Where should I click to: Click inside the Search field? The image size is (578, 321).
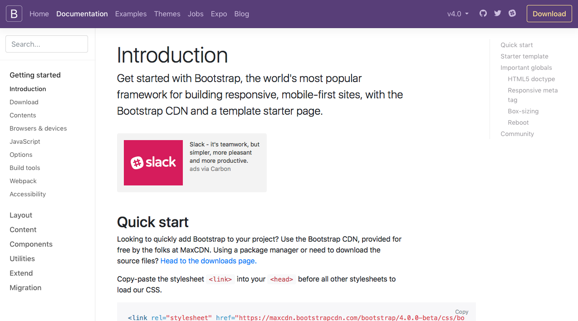click(46, 44)
